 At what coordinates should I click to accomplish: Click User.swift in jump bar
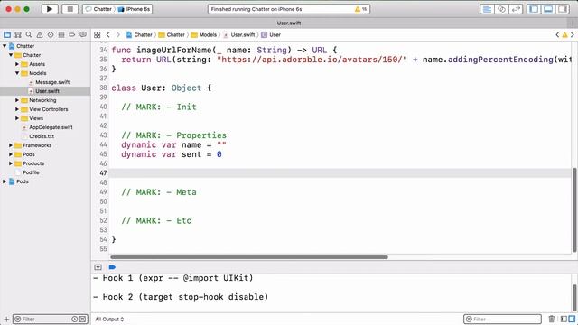[x=239, y=34]
